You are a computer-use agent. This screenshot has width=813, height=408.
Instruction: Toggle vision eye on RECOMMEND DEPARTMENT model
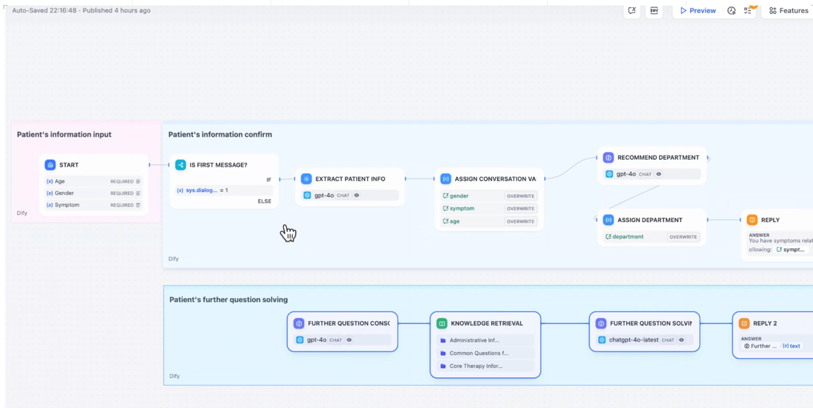pyautogui.click(x=659, y=174)
